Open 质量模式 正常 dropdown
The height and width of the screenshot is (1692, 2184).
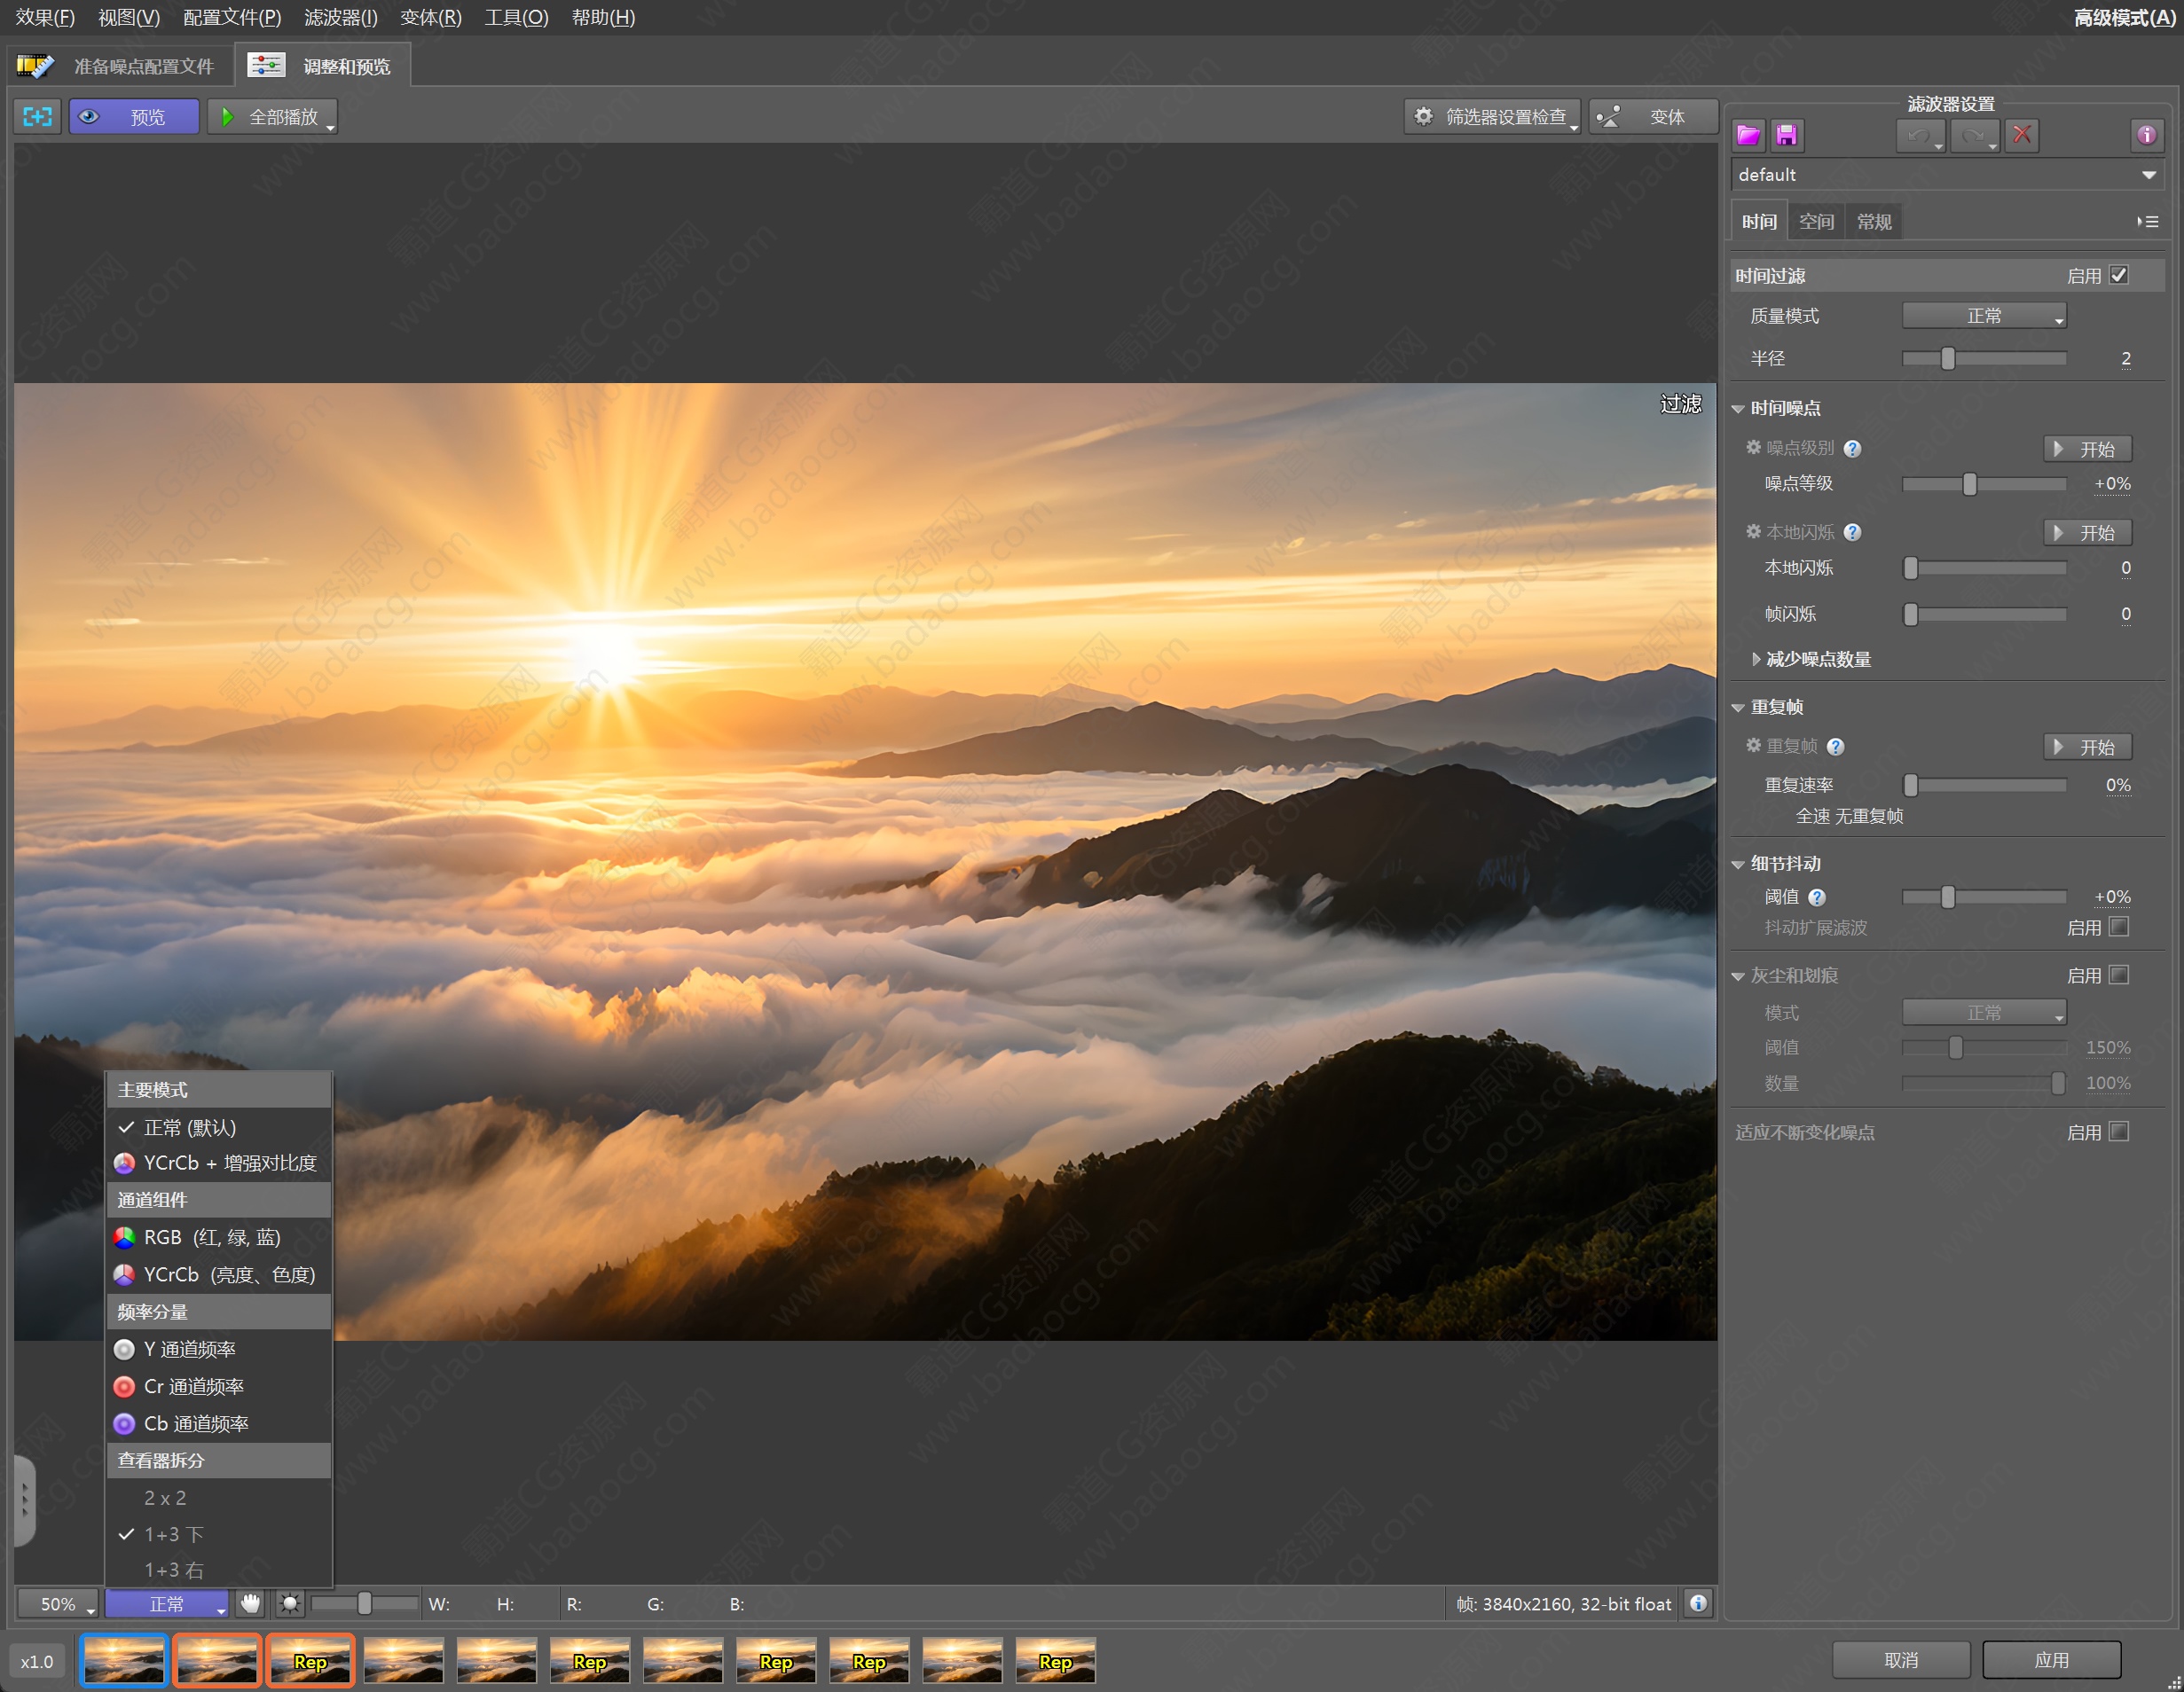[x=1984, y=316]
